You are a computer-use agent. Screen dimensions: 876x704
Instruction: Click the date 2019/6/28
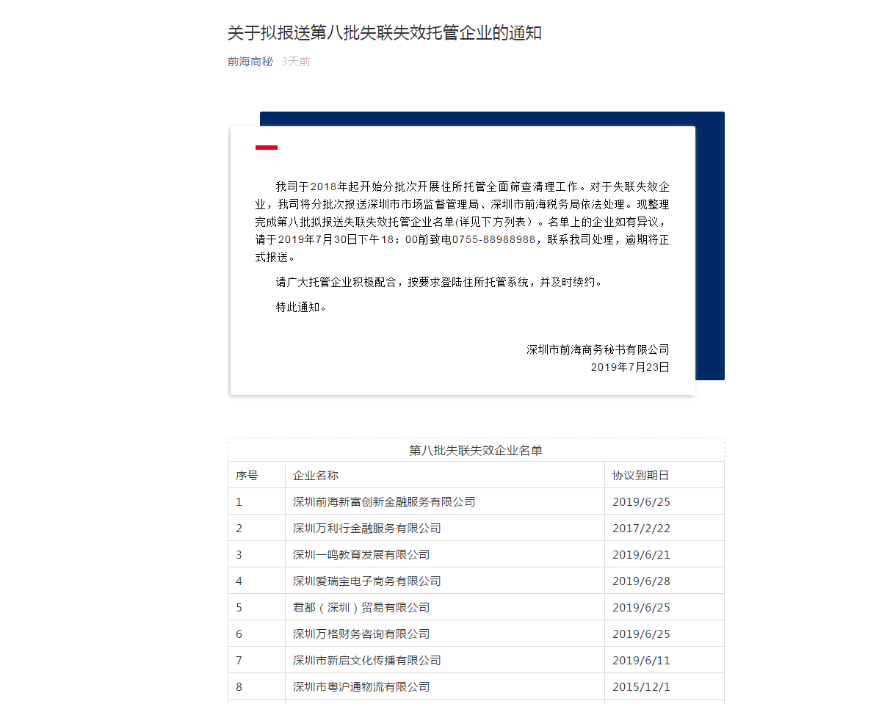tap(641, 581)
